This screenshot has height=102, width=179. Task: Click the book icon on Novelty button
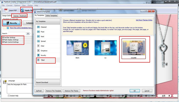pyautogui.click(x=8, y=23)
